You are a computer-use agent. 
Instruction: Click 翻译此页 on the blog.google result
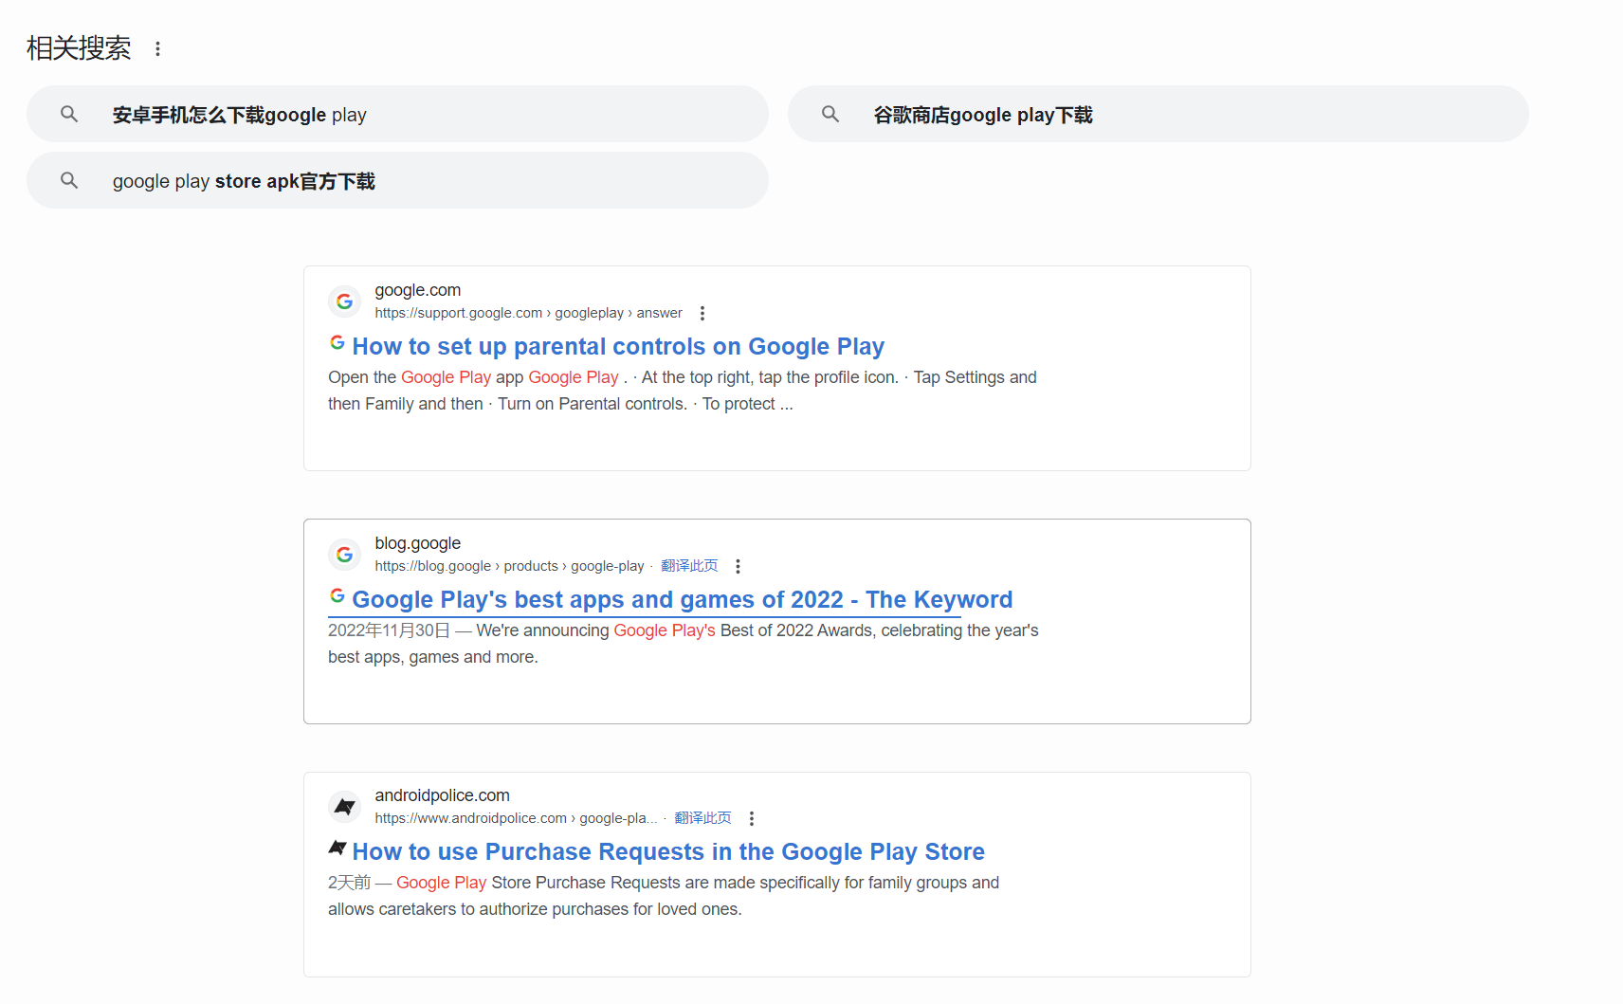coord(689,565)
